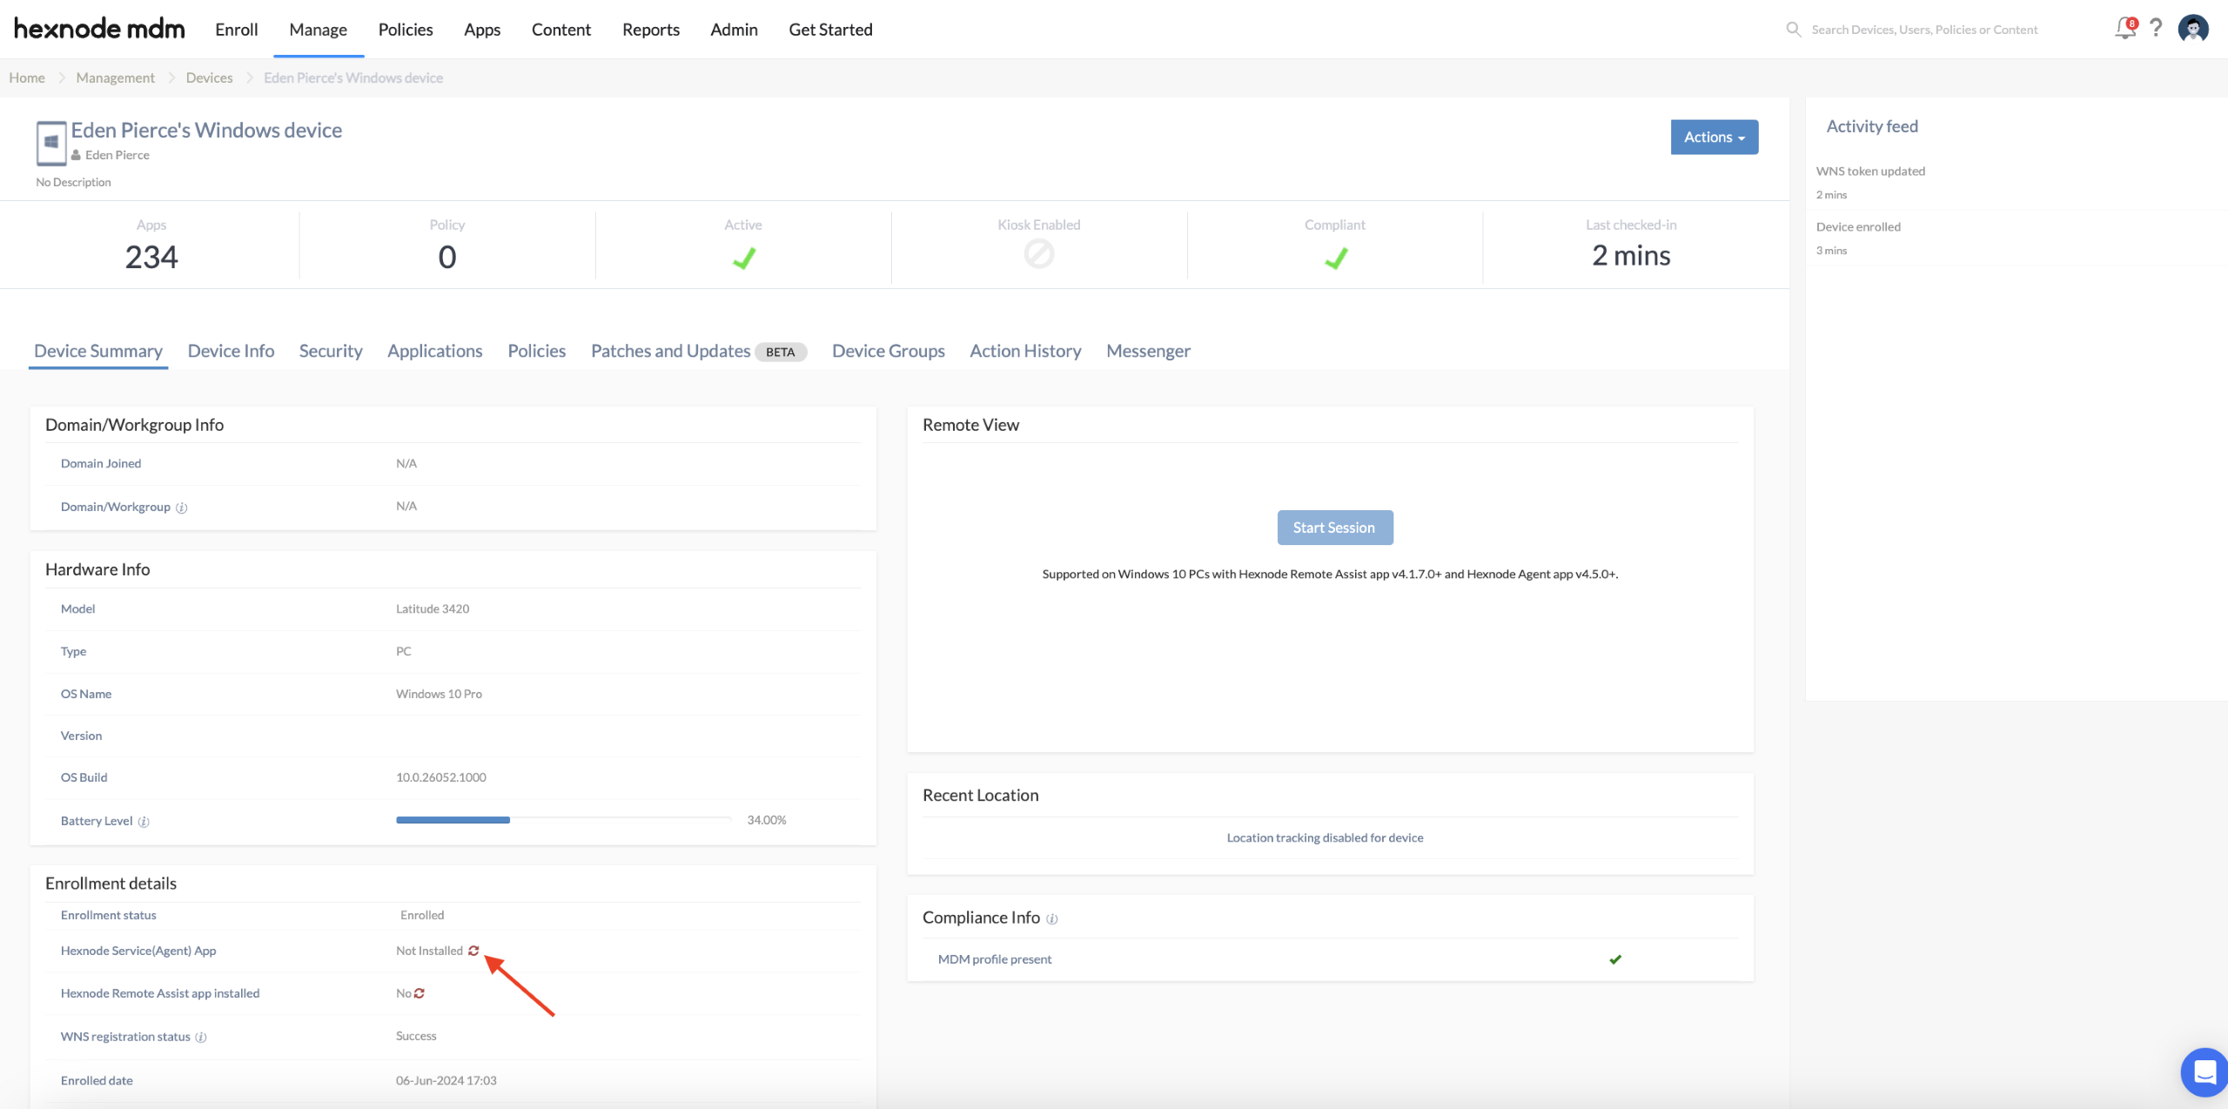Click info icon beside Battery Level
Viewport: 2228px width, 1109px height.
coord(144,822)
